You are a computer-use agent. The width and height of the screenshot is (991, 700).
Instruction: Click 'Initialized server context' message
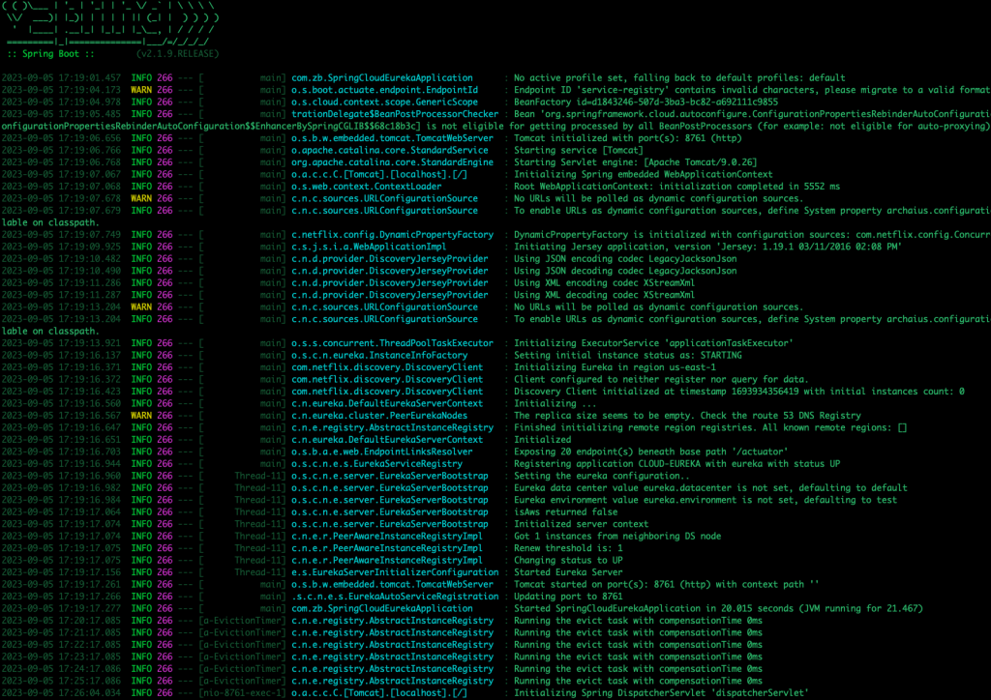point(581,523)
